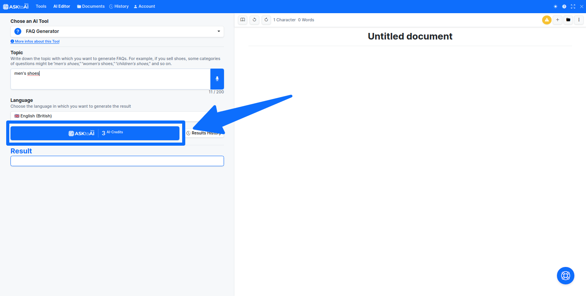
Task: Create a new document with the plus icon
Action: tap(557, 20)
